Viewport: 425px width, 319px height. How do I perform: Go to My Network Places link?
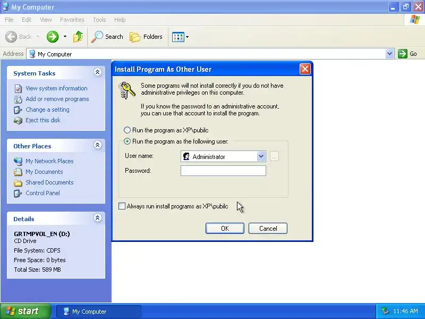point(49,161)
